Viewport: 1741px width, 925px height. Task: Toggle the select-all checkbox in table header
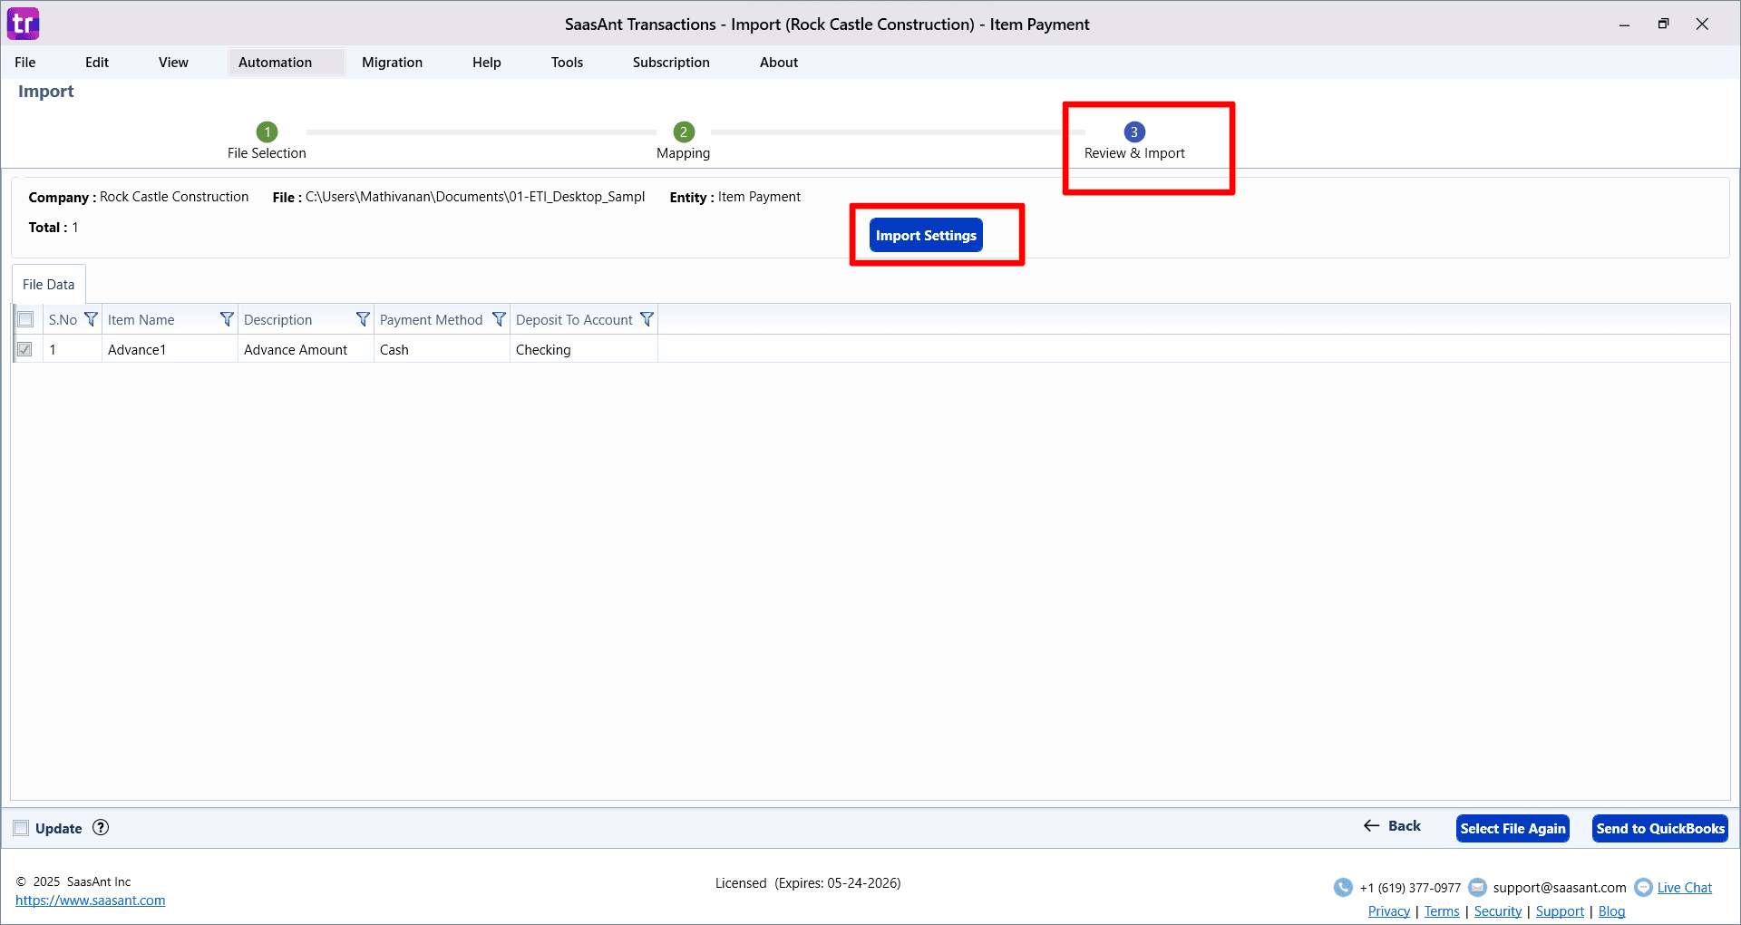click(x=24, y=319)
